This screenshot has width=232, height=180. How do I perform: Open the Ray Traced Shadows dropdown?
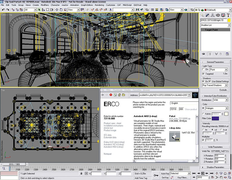click(x=215, y=85)
